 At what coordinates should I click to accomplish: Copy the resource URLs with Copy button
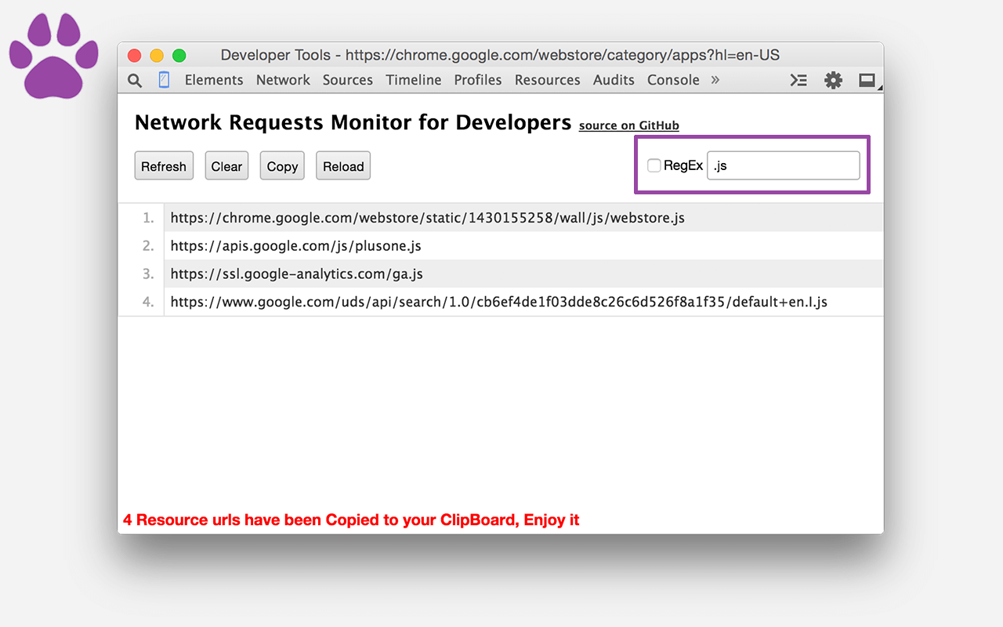pos(282,166)
